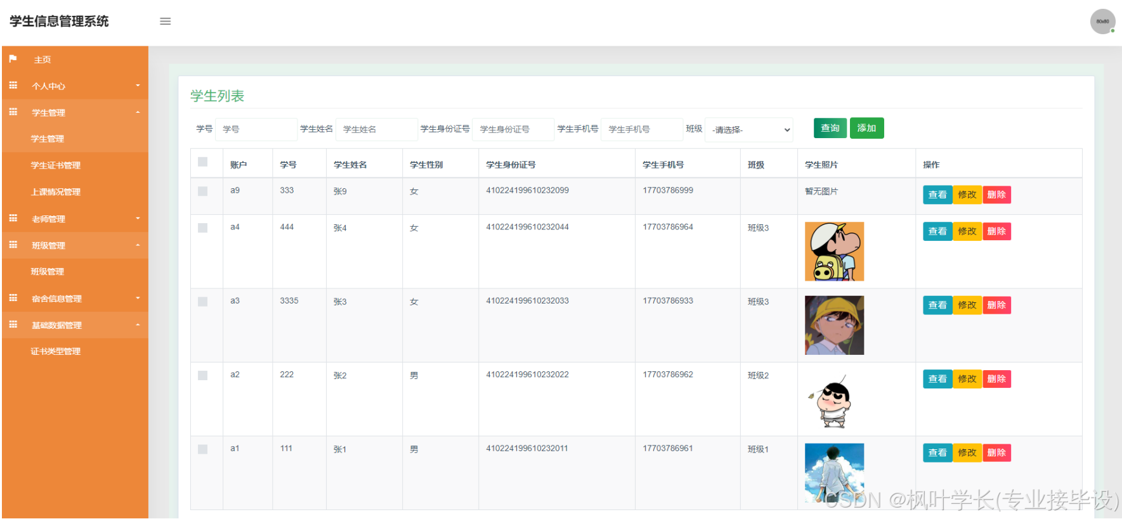Image resolution: width=1122 pixels, height=519 pixels.
Task: Focus the 学生手机号 search input field
Action: pos(642,129)
